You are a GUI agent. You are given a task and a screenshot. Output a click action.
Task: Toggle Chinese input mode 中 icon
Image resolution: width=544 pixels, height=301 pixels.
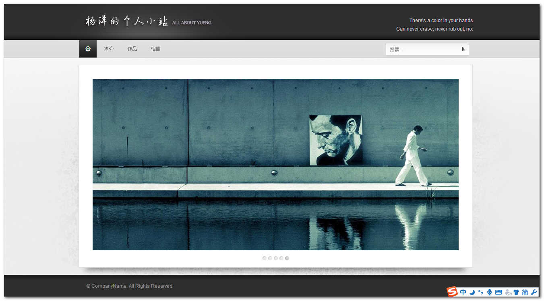[x=463, y=292]
